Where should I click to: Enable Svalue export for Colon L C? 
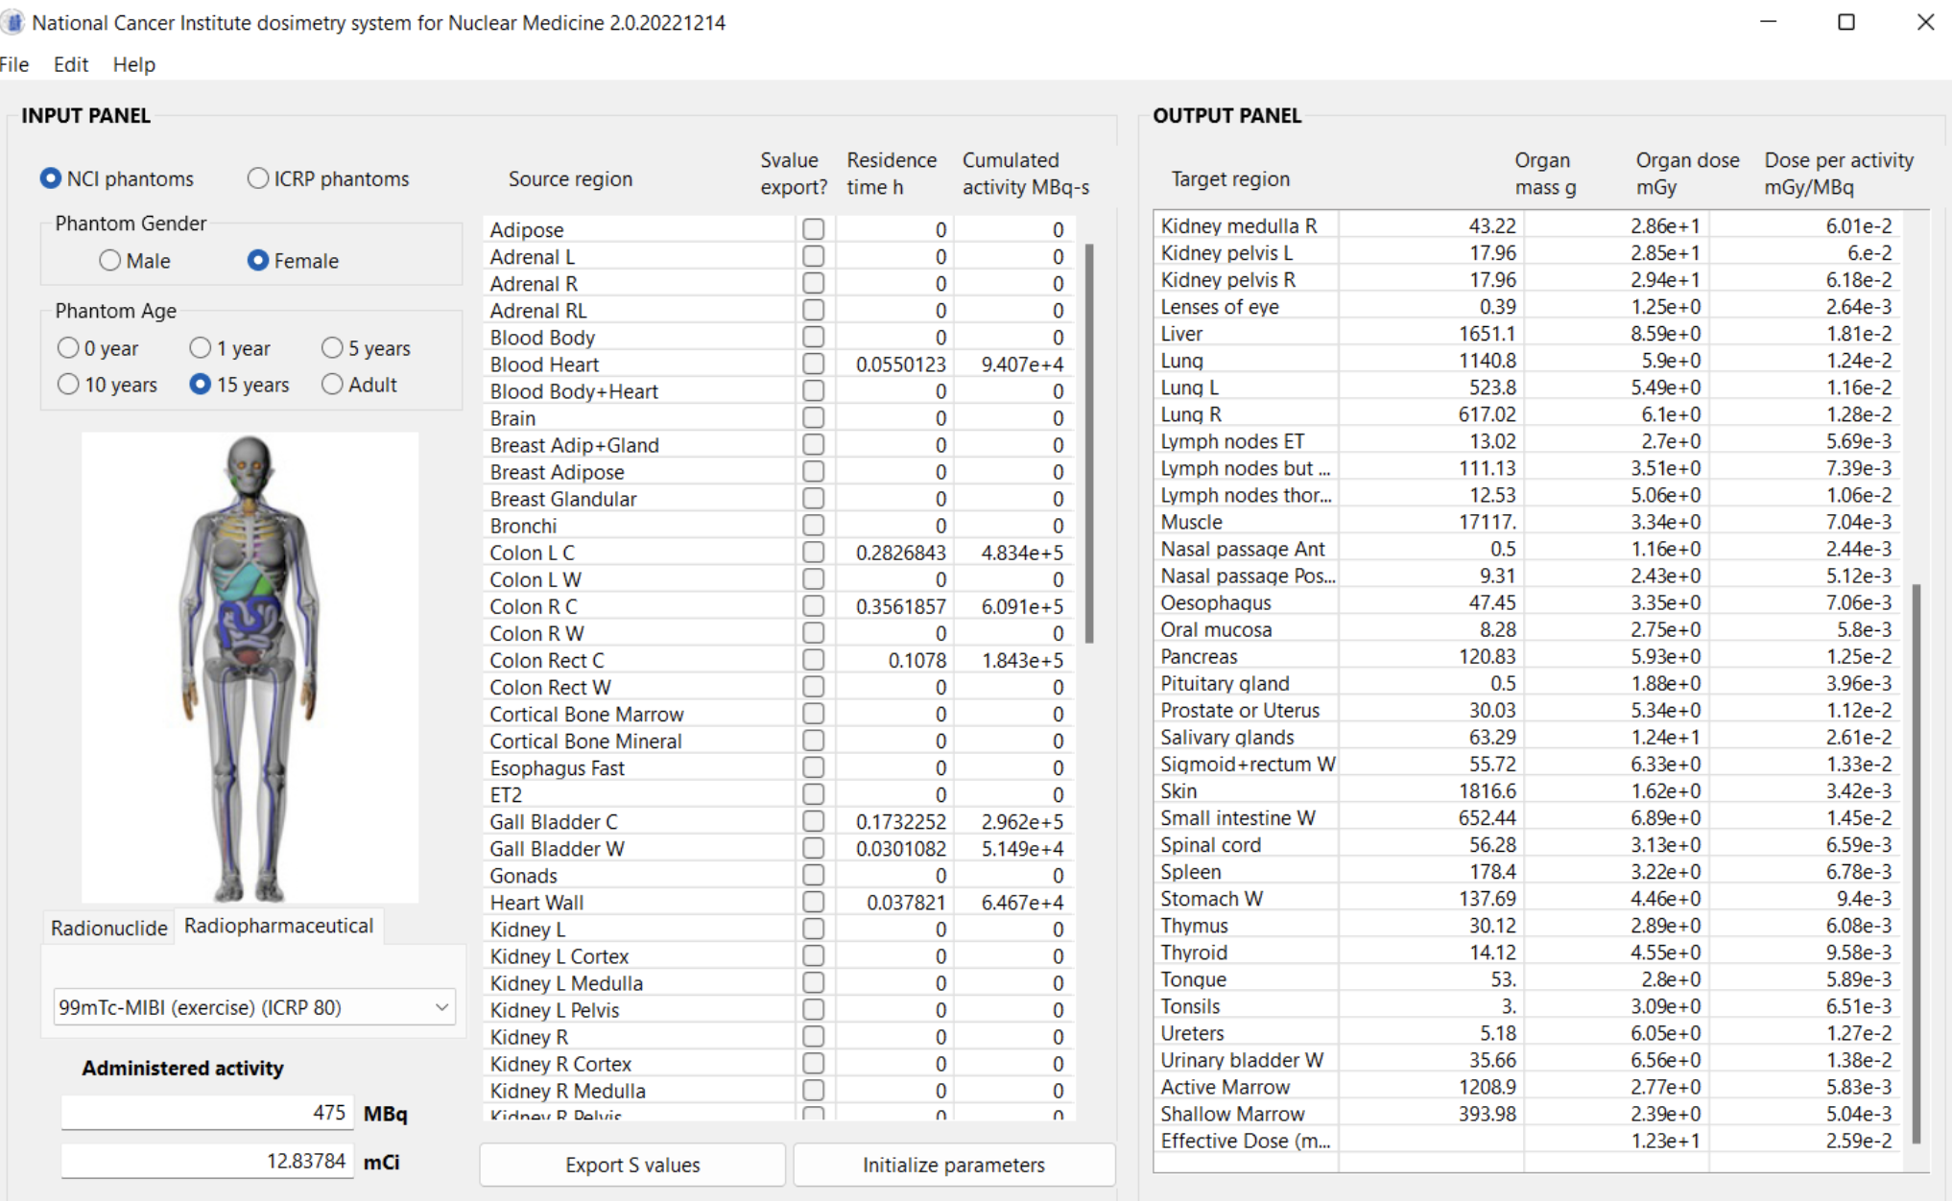click(x=814, y=553)
